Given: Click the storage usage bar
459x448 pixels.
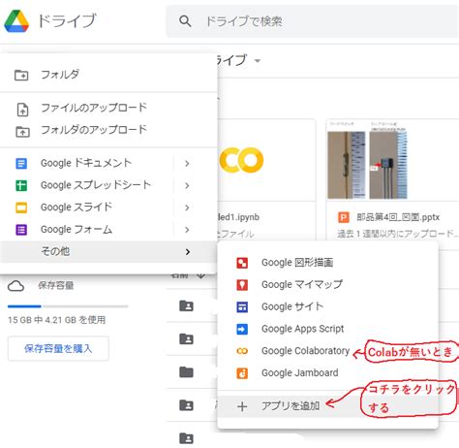Looking at the screenshot, I should click(68, 306).
